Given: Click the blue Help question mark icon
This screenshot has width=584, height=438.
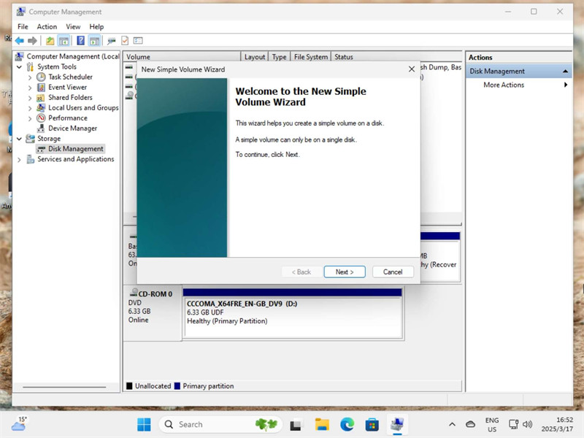Looking at the screenshot, I should [80, 41].
